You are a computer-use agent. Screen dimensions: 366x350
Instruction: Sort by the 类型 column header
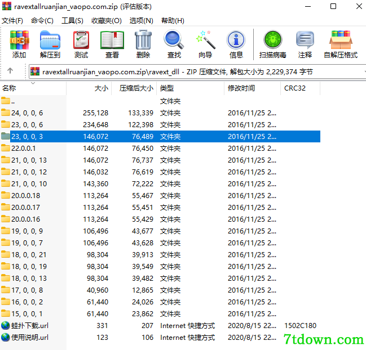coord(190,88)
